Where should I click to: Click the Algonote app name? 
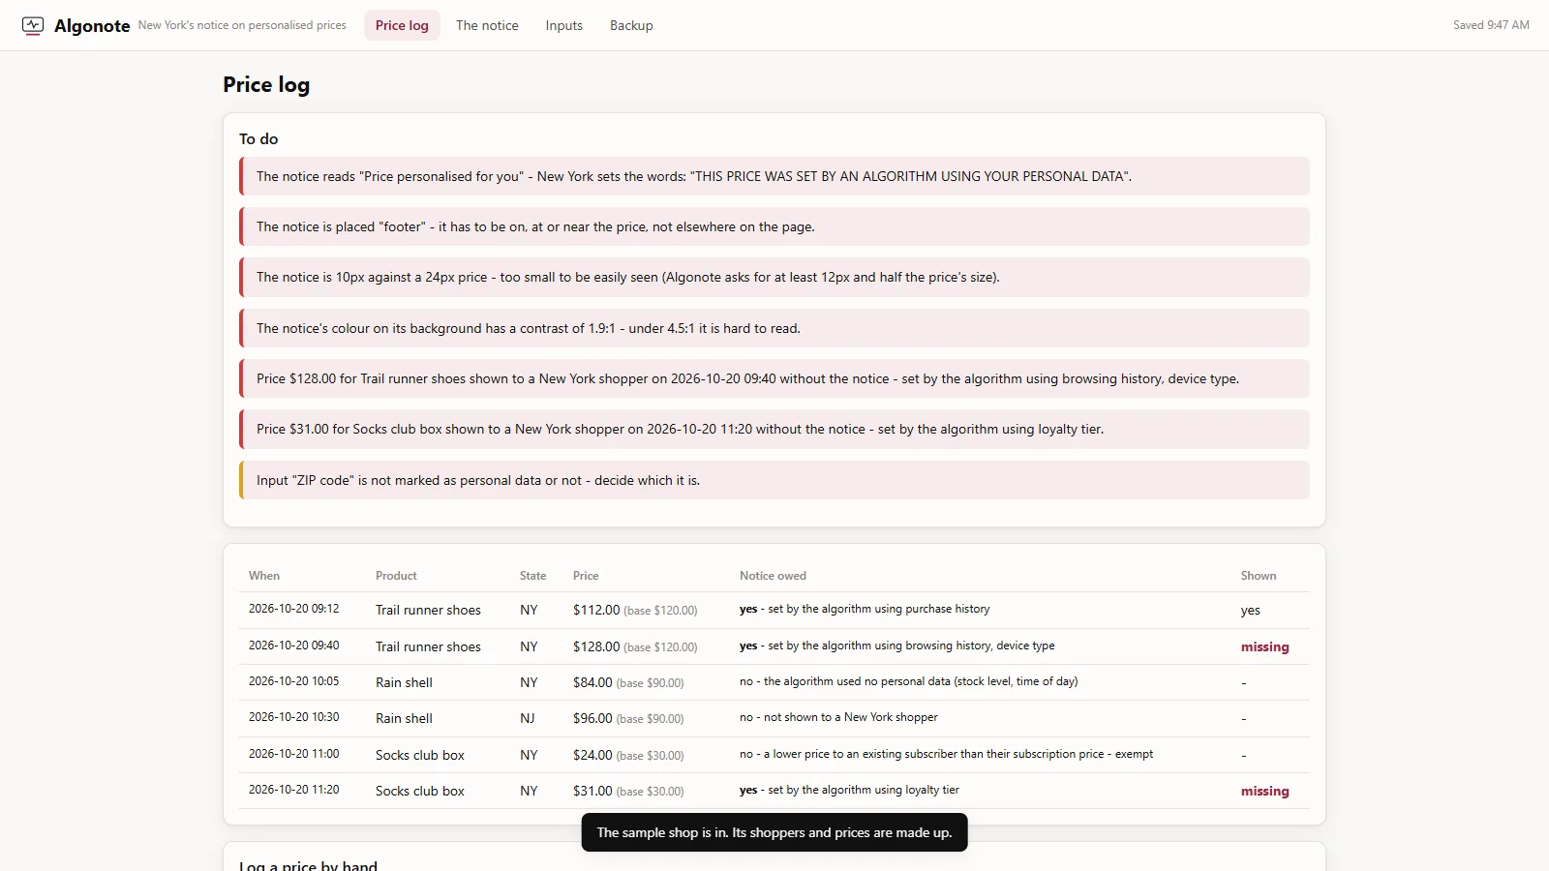[x=92, y=26]
